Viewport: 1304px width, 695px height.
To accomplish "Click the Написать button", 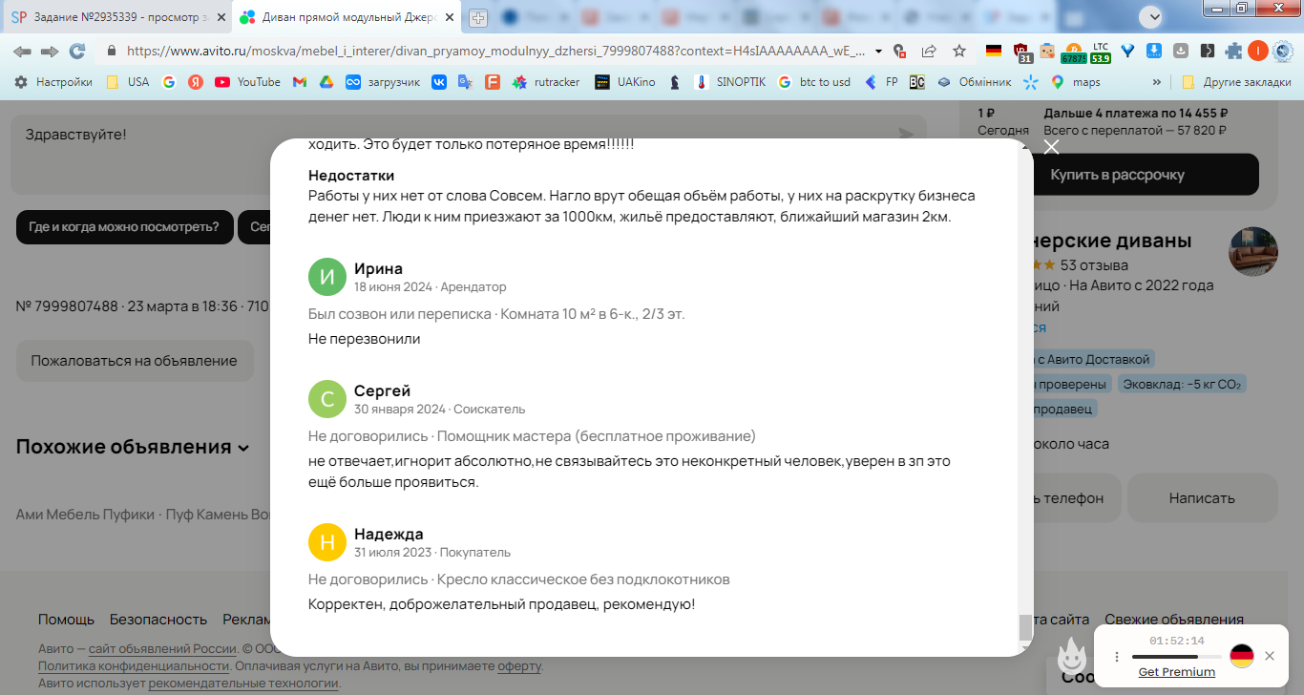I will pyautogui.click(x=1202, y=497).
